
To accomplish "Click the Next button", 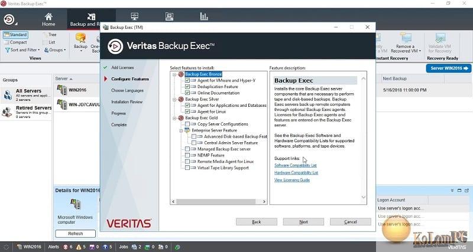I will 303,222.
